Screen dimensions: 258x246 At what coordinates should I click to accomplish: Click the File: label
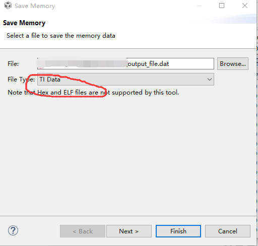click(13, 64)
